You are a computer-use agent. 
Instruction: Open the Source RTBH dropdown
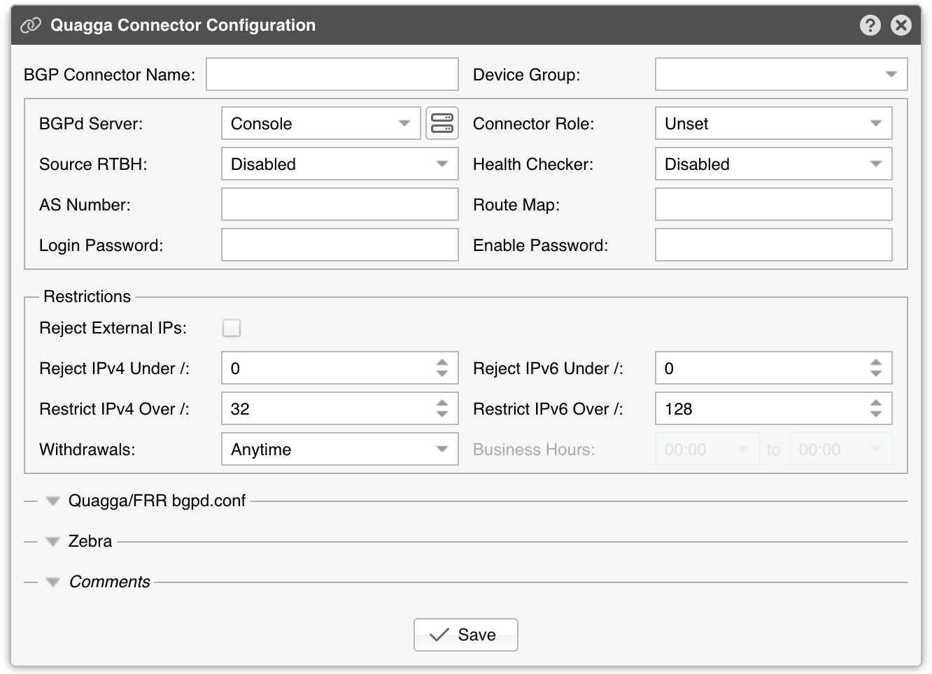340,164
